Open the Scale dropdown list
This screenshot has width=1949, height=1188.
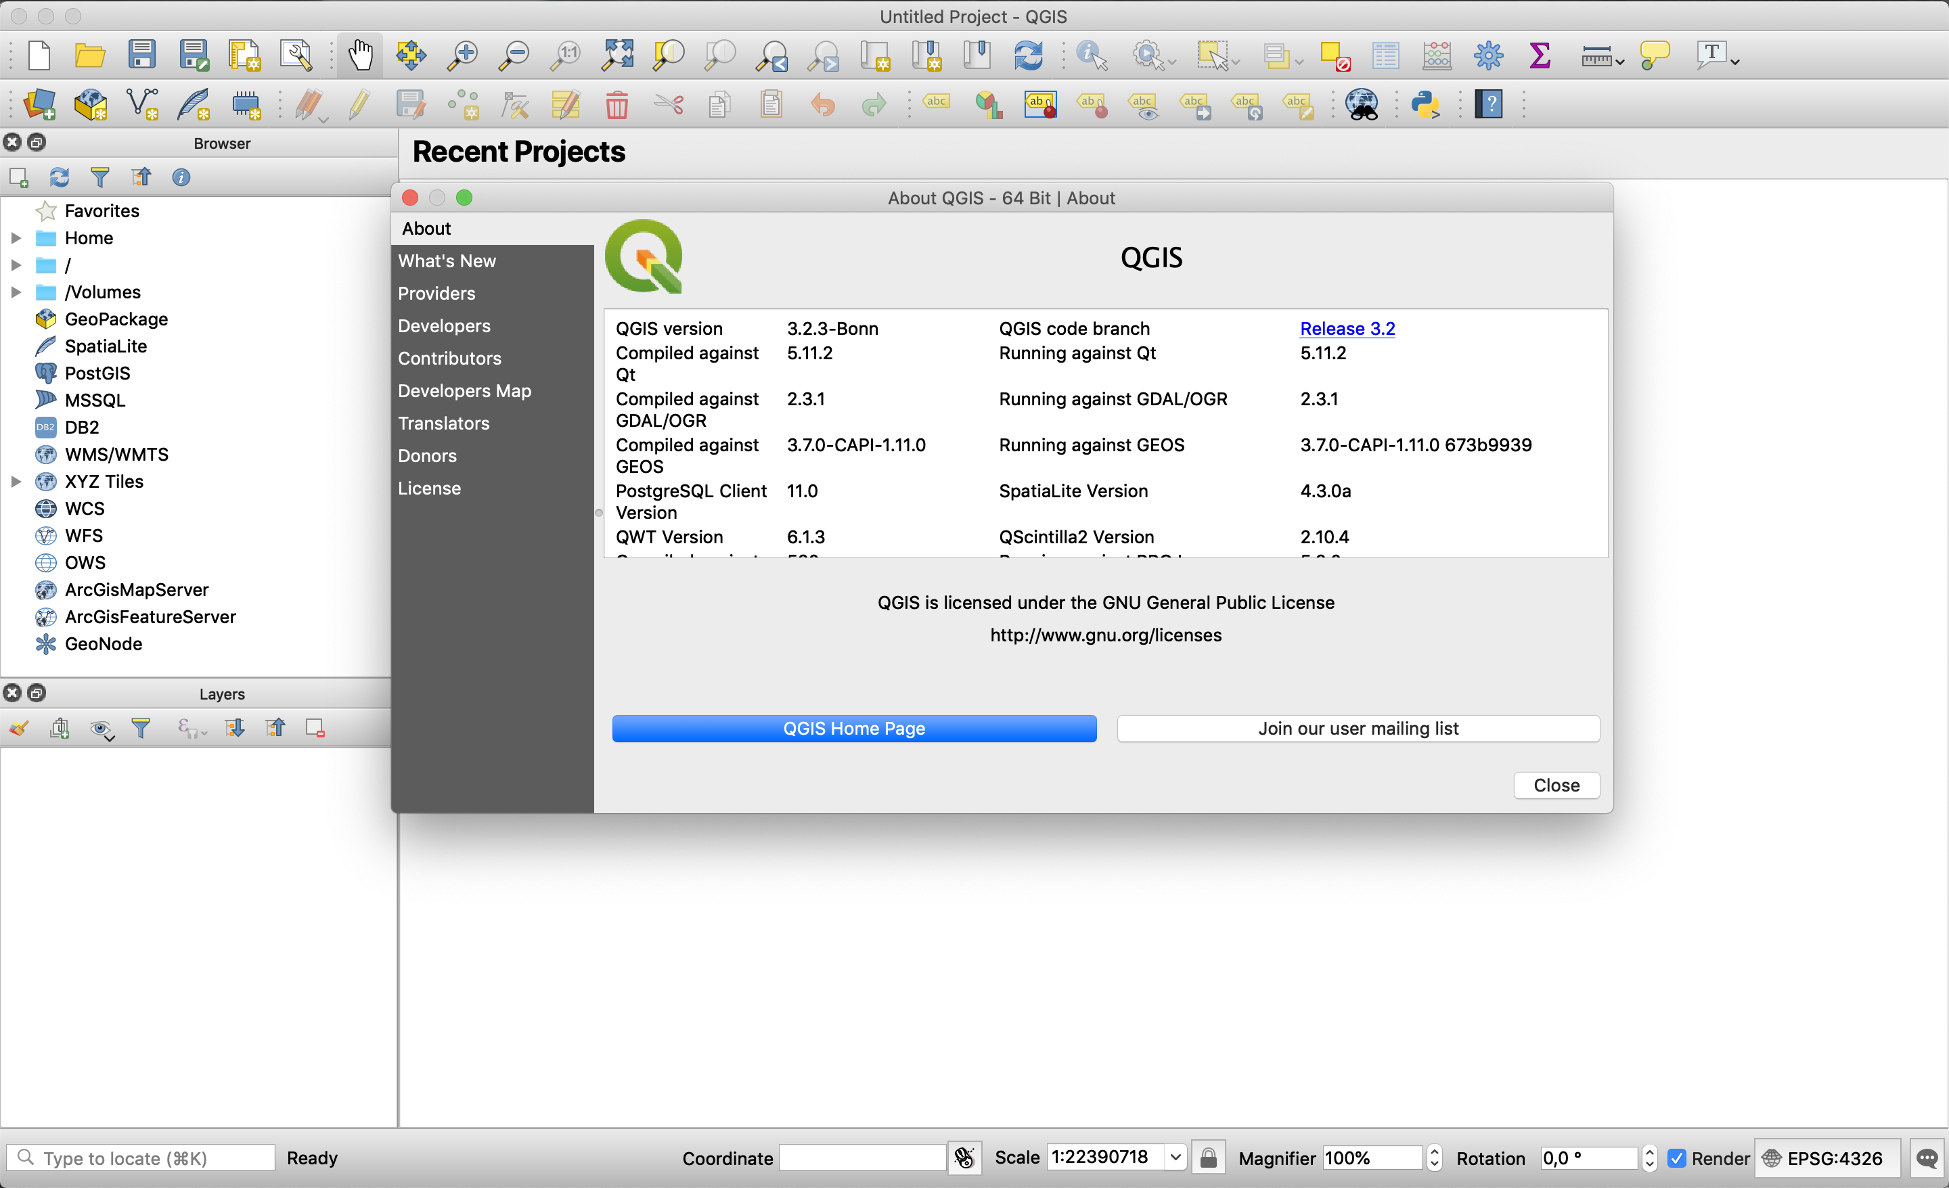point(1175,1158)
